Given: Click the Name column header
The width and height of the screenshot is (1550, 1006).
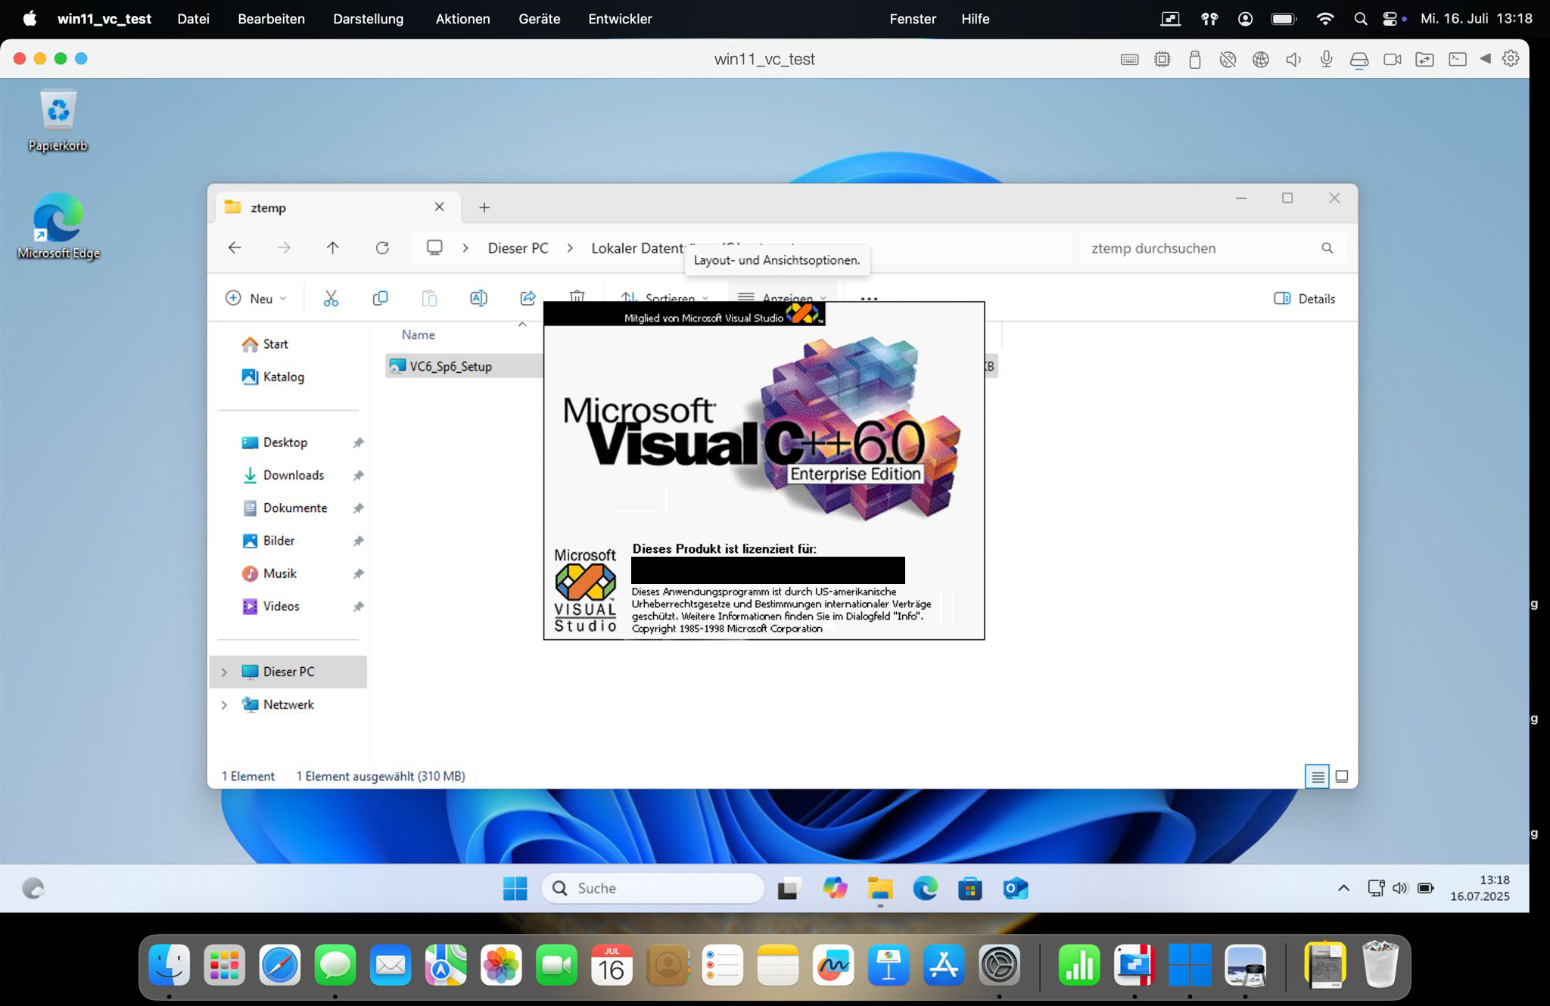Looking at the screenshot, I should coord(418,334).
